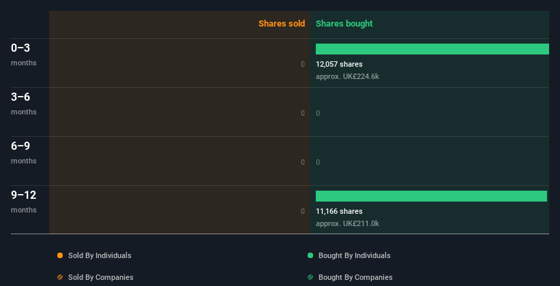The image size is (560, 286).
Task: Click the green Bought By Individuals legend dot
Action: (x=310, y=255)
